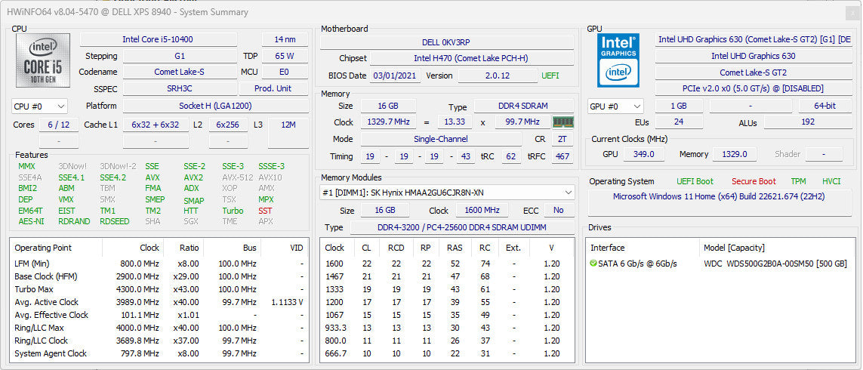The image size is (863, 370).
Task: Click the 65 W TDP value
Action: click(x=285, y=56)
